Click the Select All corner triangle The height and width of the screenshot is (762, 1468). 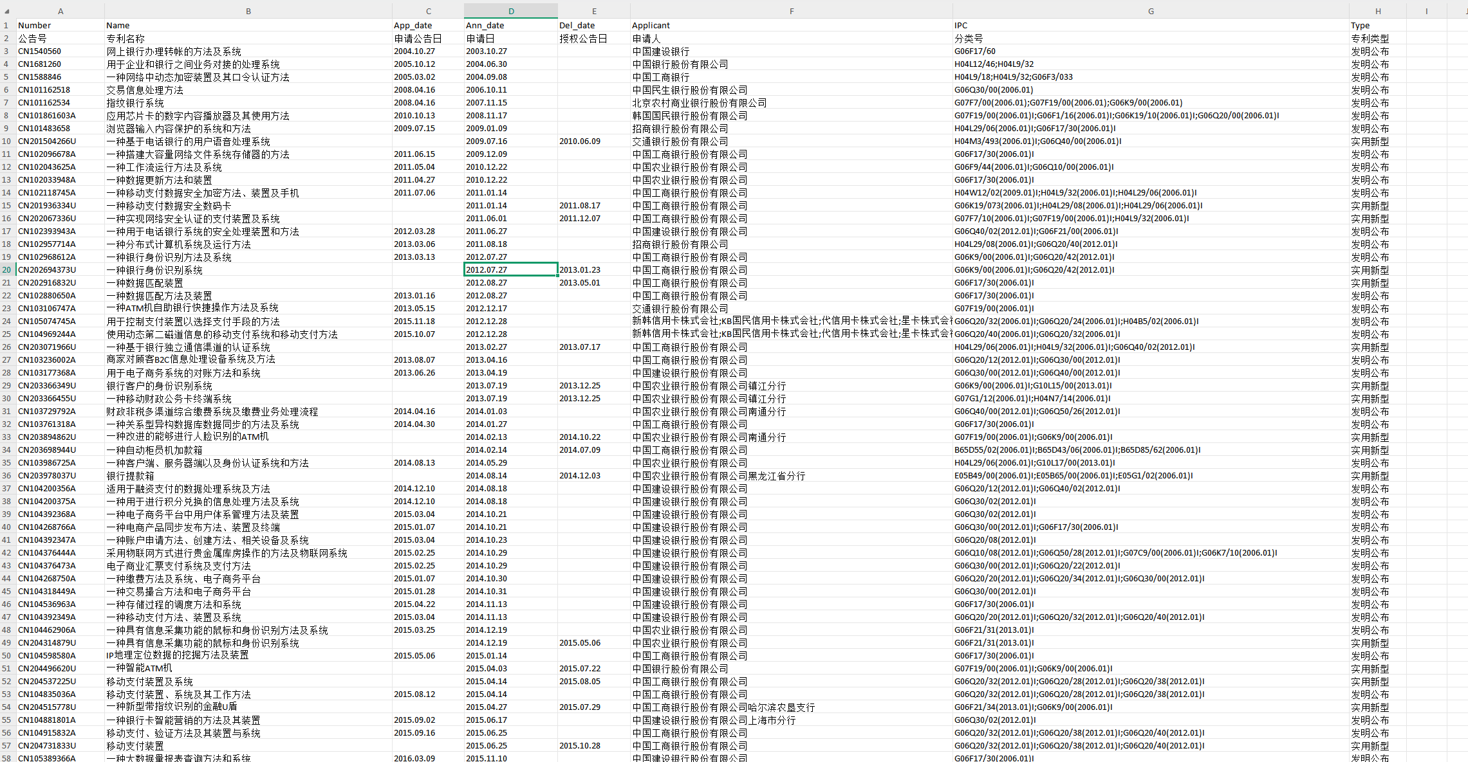[7, 11]
